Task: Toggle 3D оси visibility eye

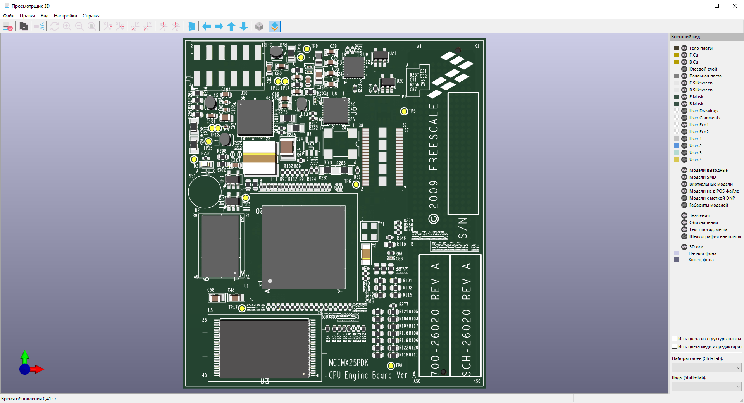Action: (x=684, y=247)
